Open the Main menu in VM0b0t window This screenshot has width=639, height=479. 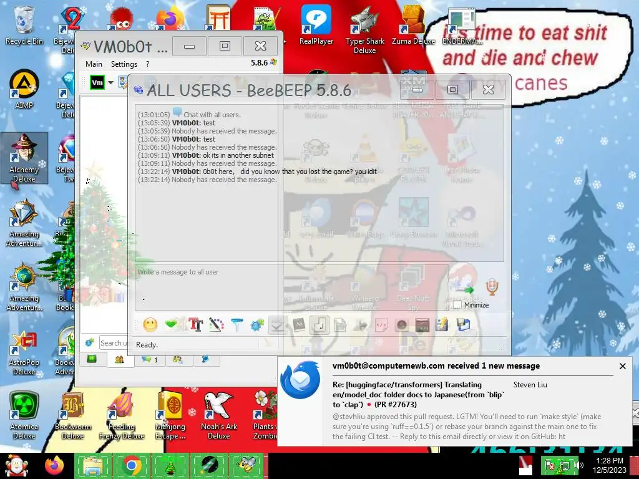[x=94, y=64]
